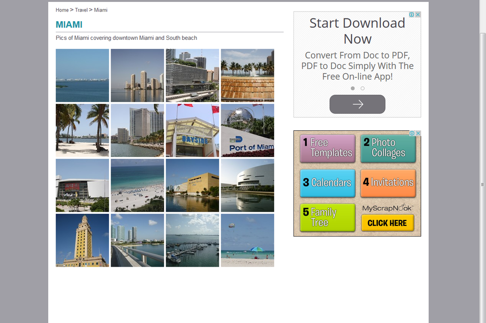Go to Travel breadcrumb link
This screenshot has height=323, width=486.
[81, 10]
